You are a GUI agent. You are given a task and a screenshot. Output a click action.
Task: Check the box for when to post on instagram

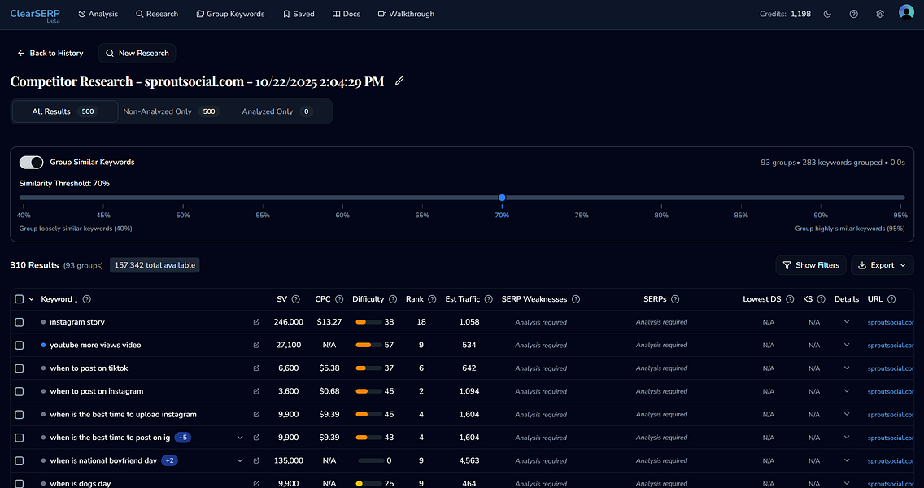19,391
